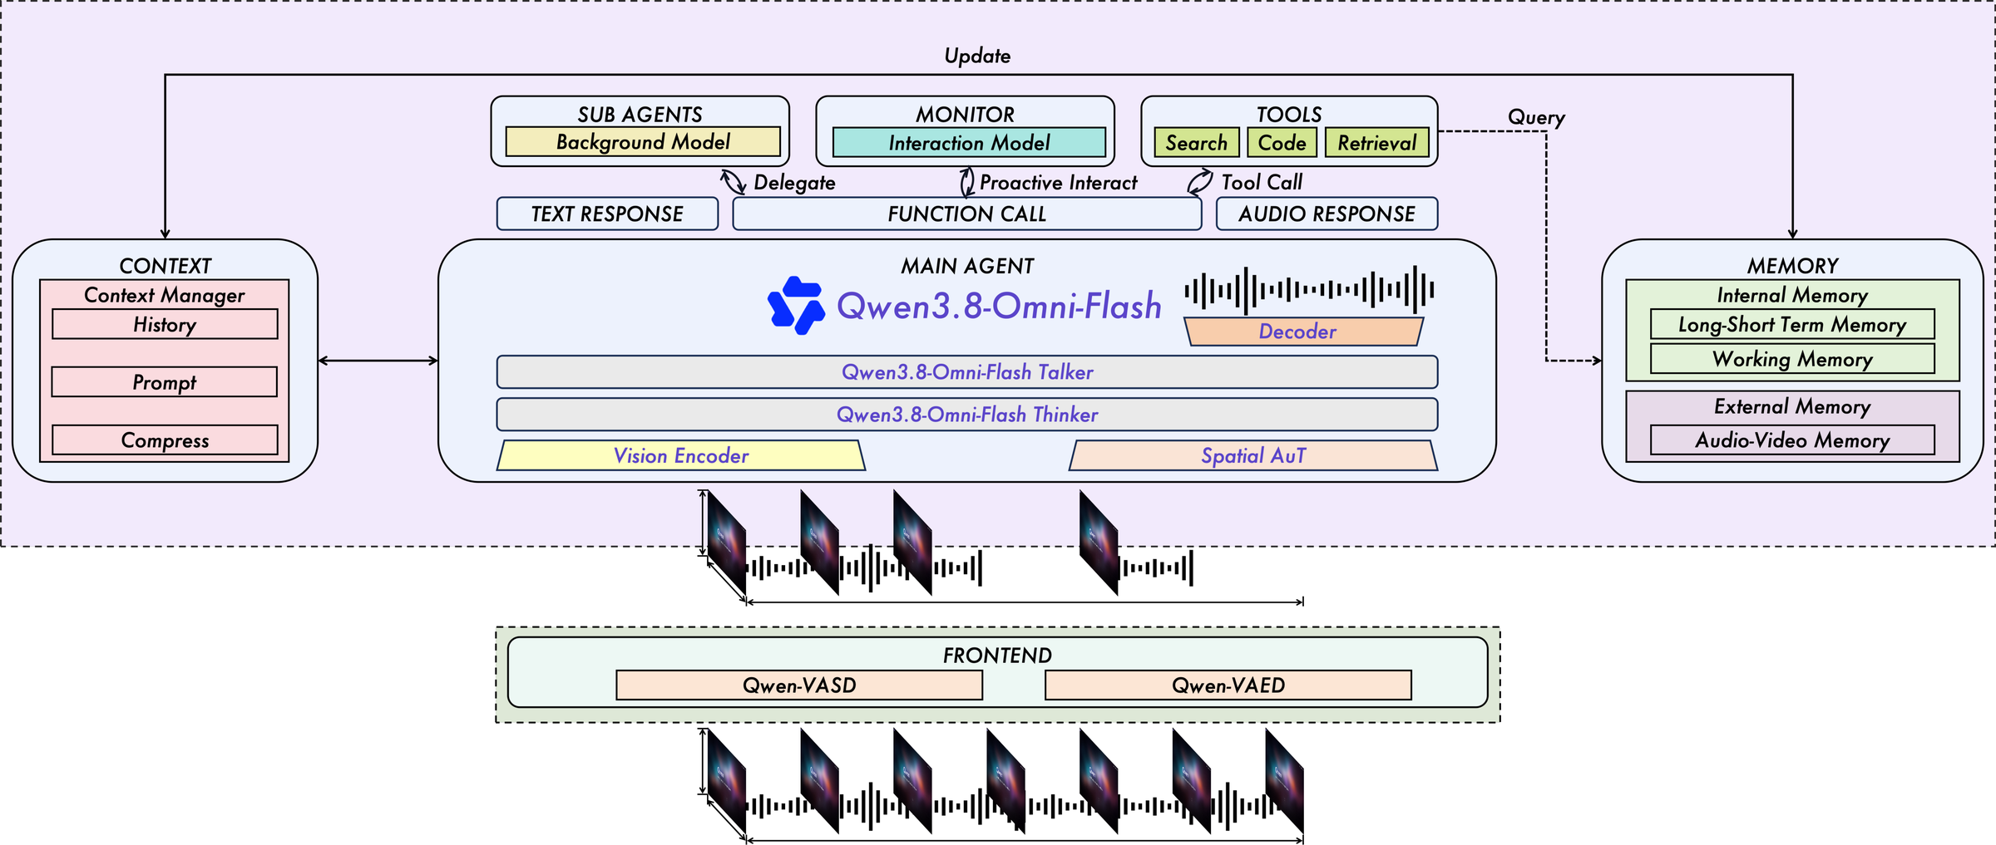Click the Qwen-VASD frontend box
The width and height of the screenshot is (1996, 845).
coord(799,685)
